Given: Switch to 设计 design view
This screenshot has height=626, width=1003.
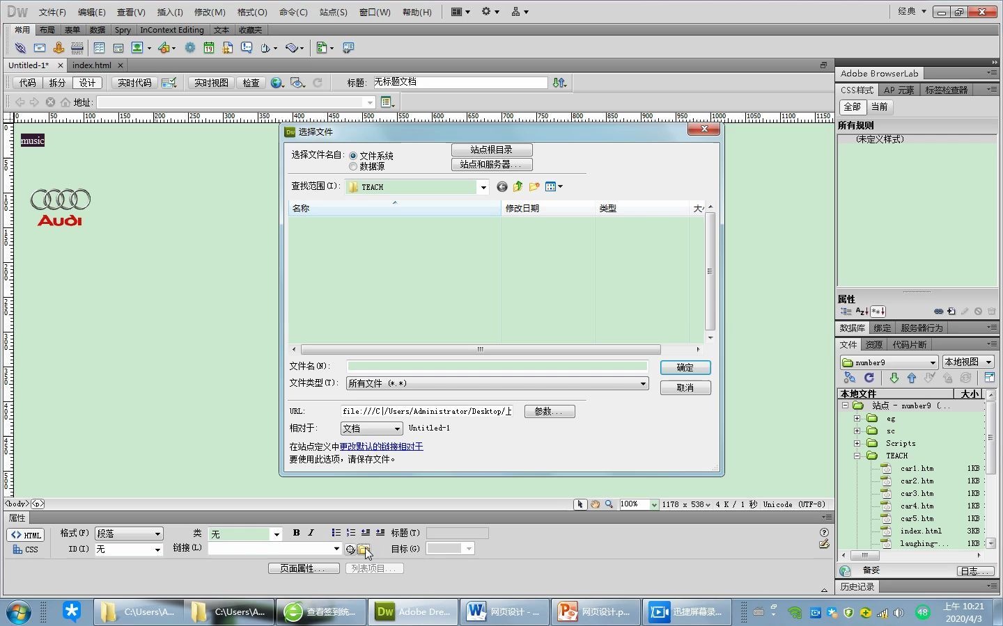Looking at the screenshot, I should [87, 83].
